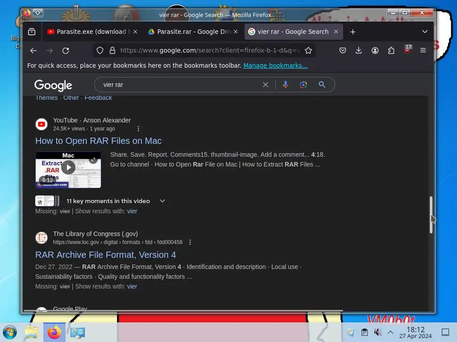Open the Firefox downloads panel
Viewport: 457px width, 342px height.
pos(359,51)
